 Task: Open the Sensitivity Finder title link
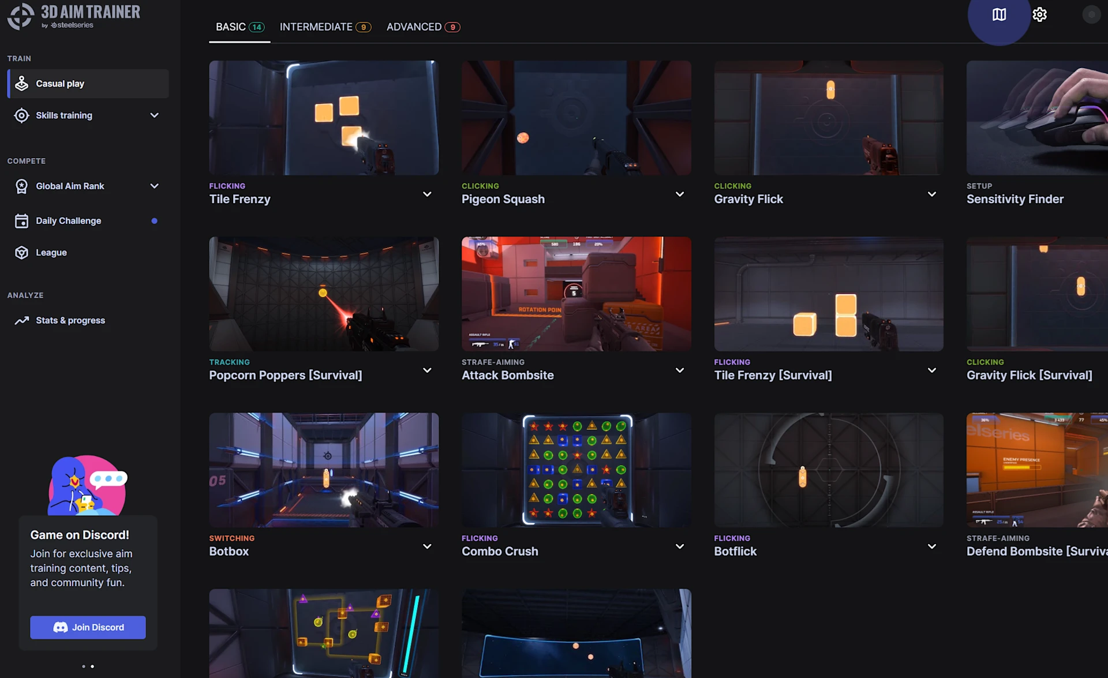click(x=1015, y=199)
